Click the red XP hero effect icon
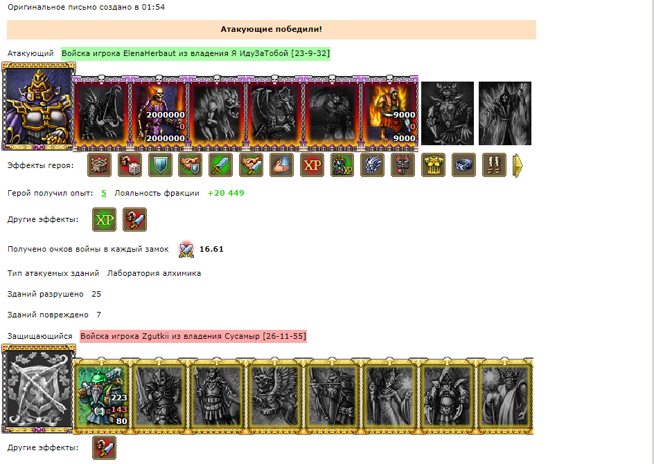 coord(312,165)
